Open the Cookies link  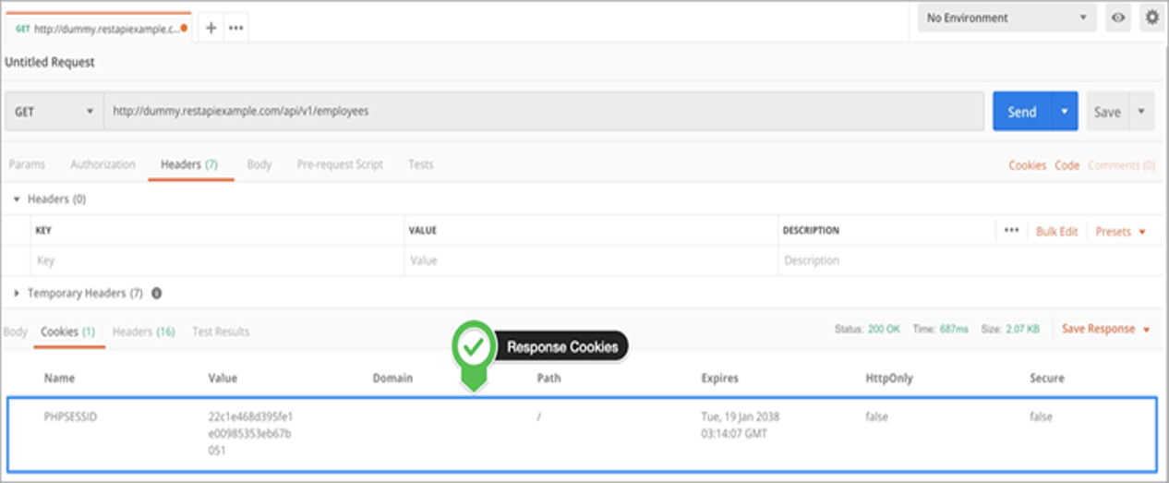point(1027,165)
